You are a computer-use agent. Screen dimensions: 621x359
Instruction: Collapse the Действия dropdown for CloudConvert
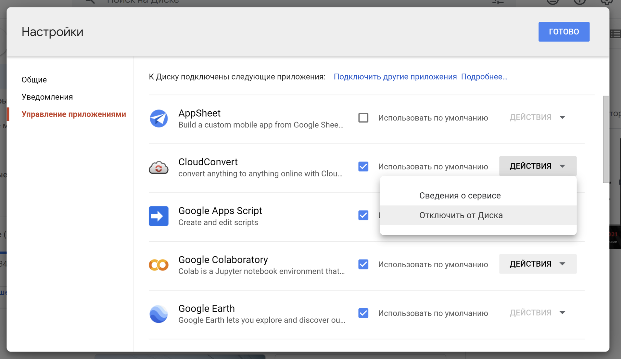click(537, 166)
